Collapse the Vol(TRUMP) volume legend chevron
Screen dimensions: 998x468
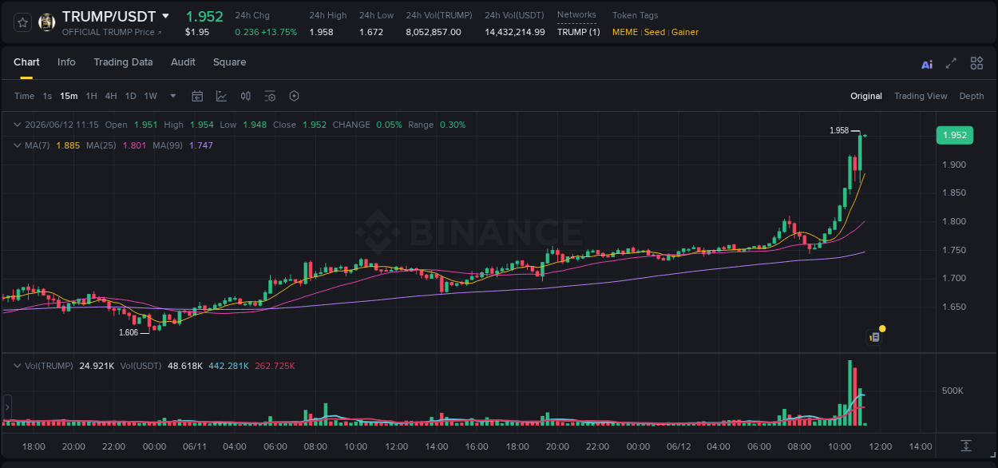[18, 366]
